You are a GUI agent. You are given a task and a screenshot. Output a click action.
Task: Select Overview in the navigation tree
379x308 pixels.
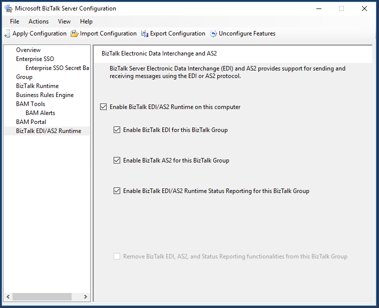click(28, 50)
